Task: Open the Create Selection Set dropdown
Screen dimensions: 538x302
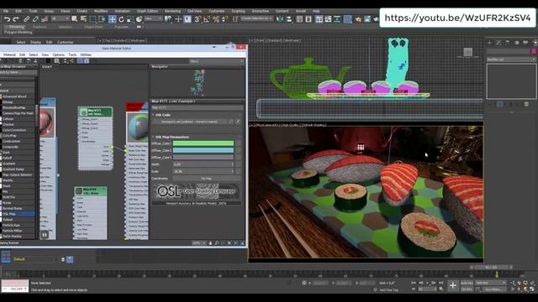Action: click(256, 18)
